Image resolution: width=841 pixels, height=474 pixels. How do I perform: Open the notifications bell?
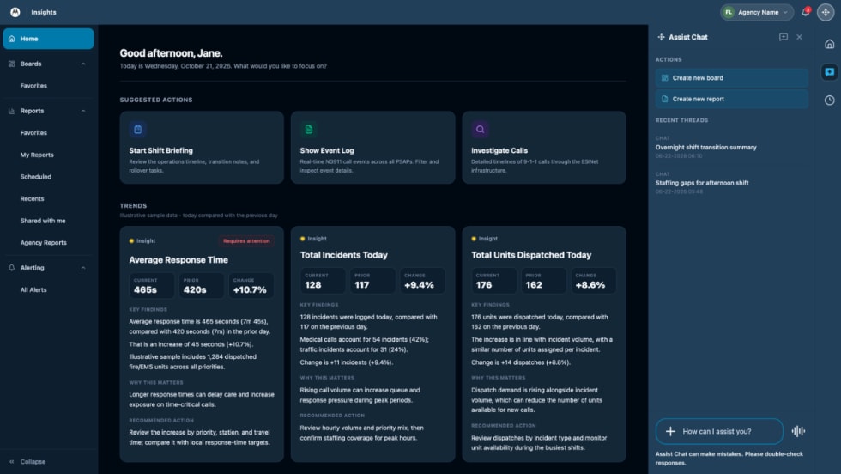tap(806, 12)
